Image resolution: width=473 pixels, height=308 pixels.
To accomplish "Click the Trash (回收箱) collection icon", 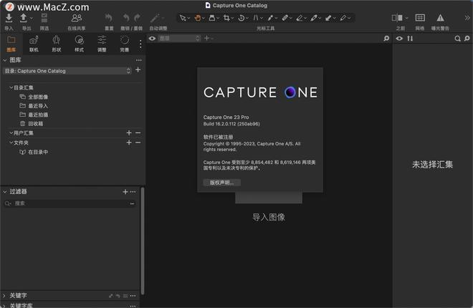I will pos(23,124).
